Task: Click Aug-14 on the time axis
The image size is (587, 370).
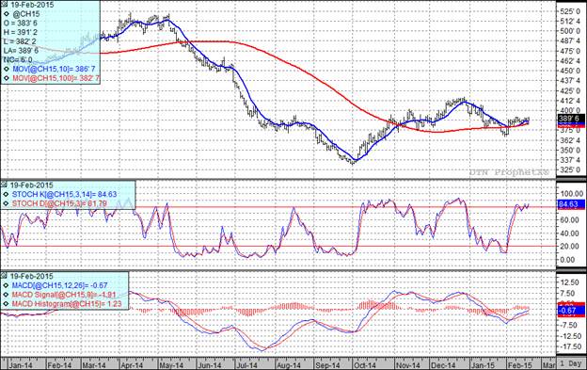Action: point(288,365)
